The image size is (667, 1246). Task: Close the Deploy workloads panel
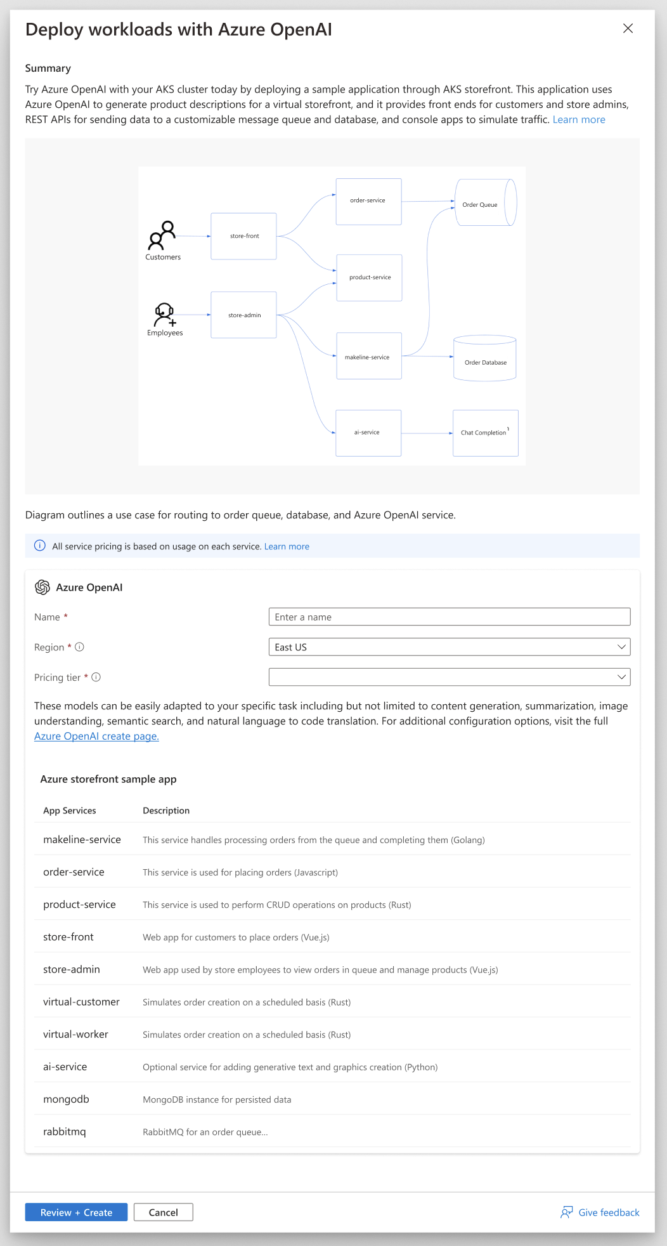pos(628,29)
